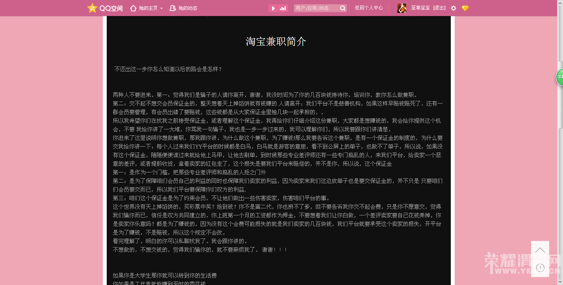Click the 返回个人中心 link

tap(369, 8)
